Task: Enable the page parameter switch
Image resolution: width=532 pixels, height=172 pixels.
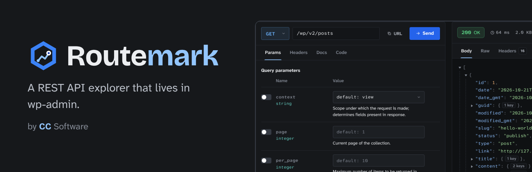Action: [x=266, y=132]
